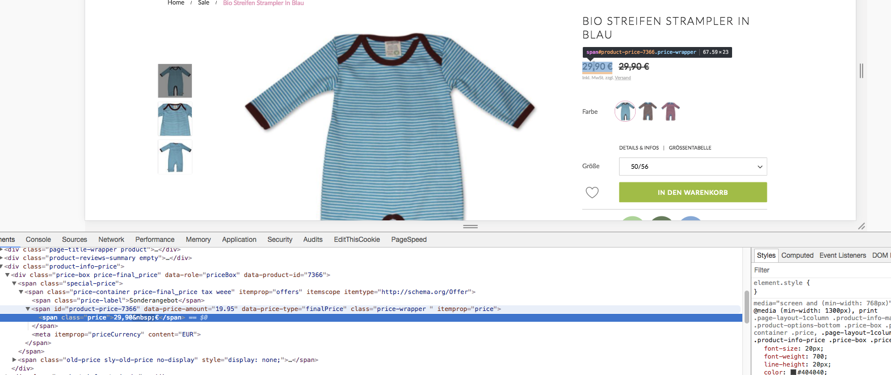Open the DETAILS & INFOS link
Viewport: 891px width, 375px height.
639,148
